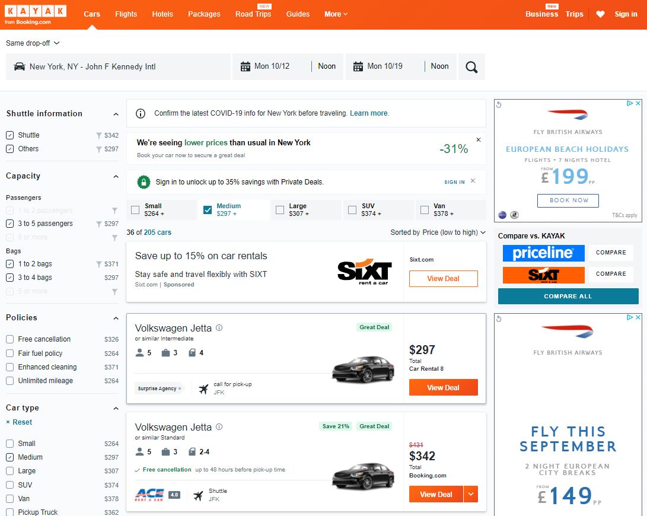Click BOOK NOW on British Airways ad
The image size is (647, 516).
pyautogui.click(x=568, y=200)
